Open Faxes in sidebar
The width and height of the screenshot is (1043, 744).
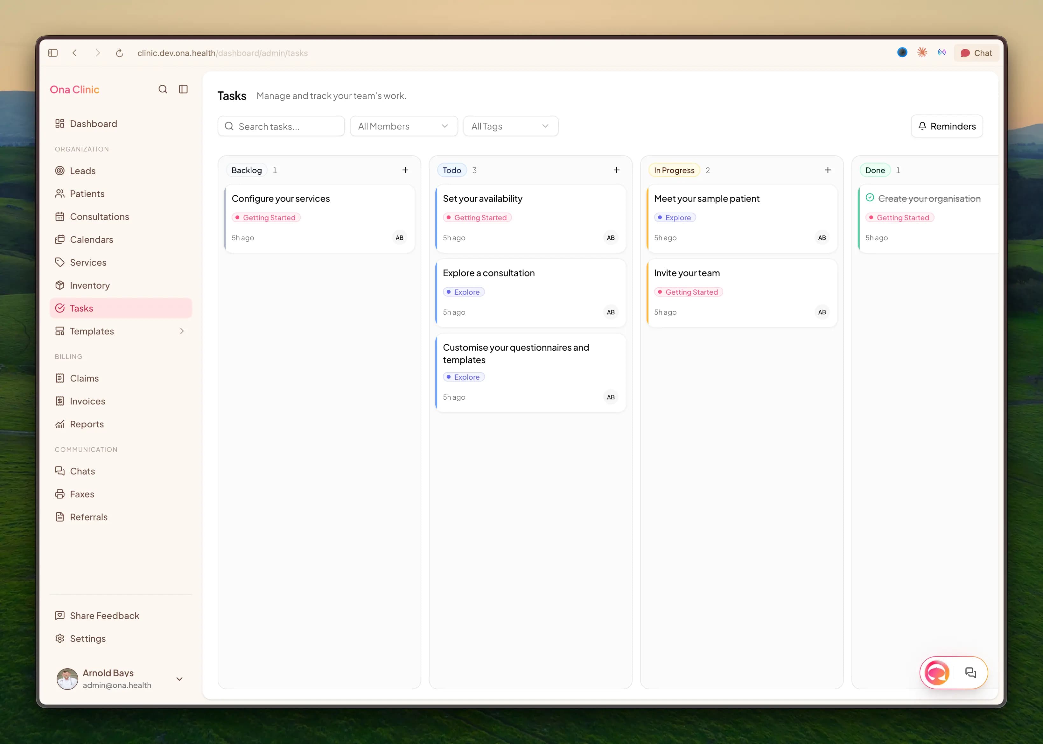tap(121, 494)
